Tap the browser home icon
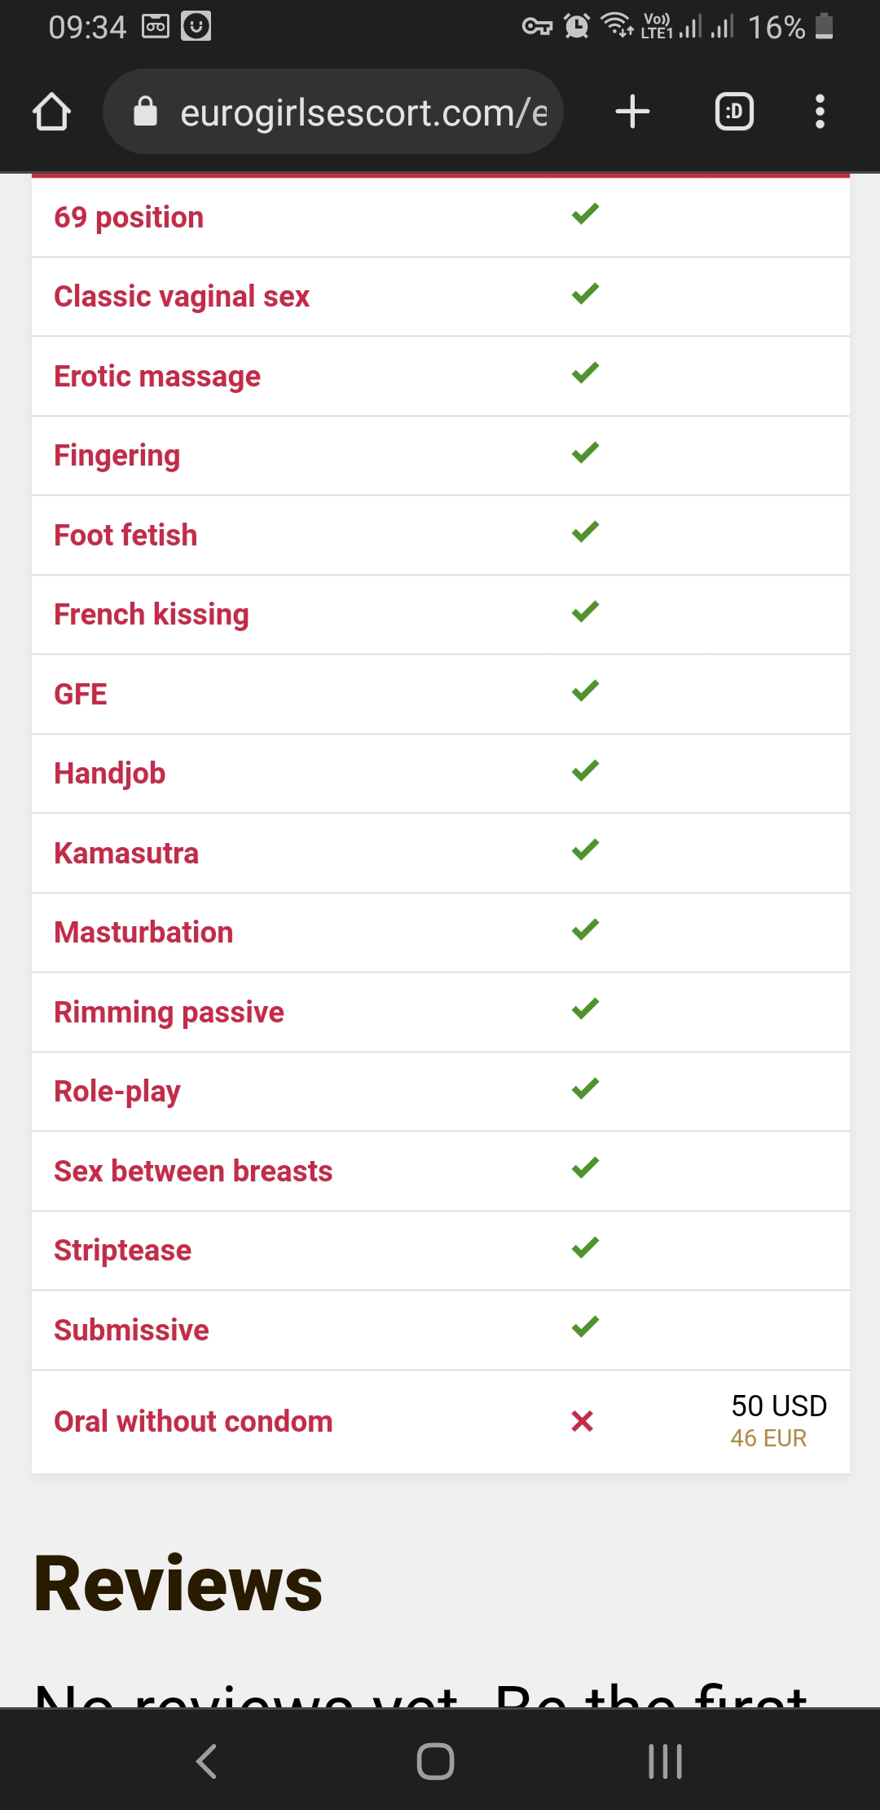 pos(52,112)
